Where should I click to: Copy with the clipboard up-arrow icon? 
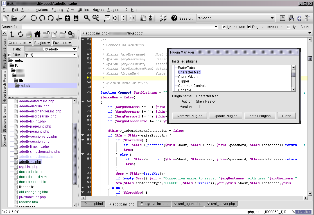coord(67,18)
